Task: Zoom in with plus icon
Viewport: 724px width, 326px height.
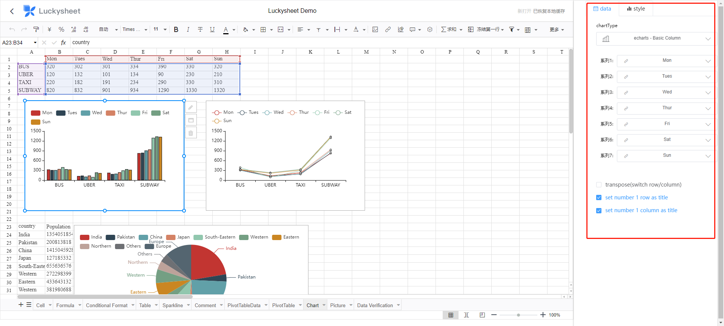Action: (543, 315)
